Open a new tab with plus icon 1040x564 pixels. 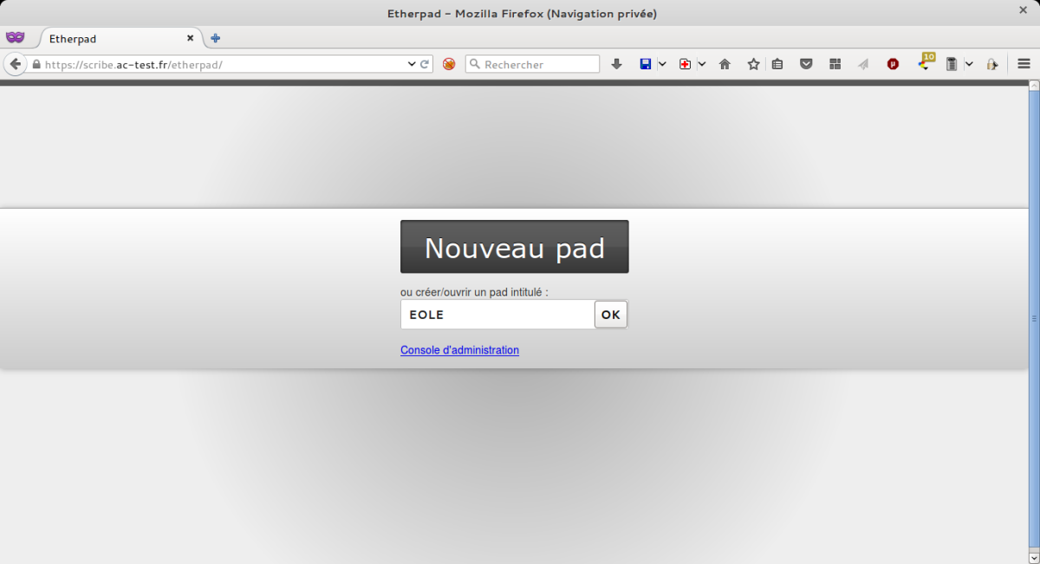[x=216, y=38]
